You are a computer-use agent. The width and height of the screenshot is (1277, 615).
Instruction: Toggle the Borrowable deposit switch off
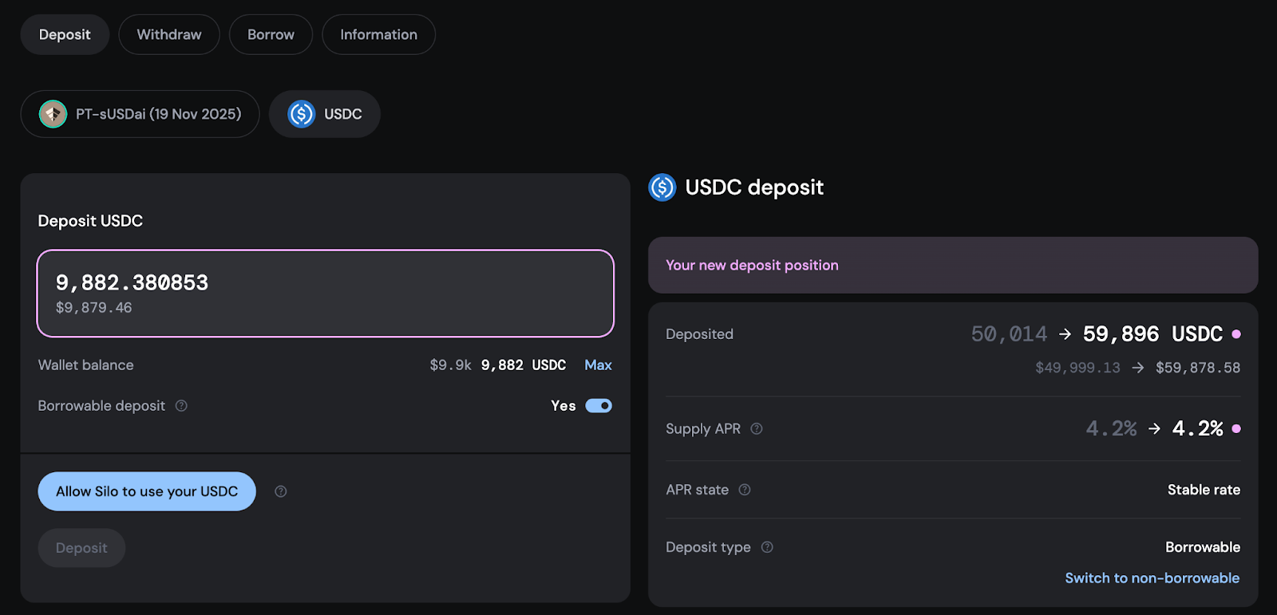click(599, 406)
